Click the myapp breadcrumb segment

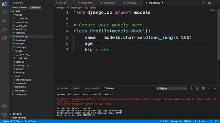(x=60, y=8)
